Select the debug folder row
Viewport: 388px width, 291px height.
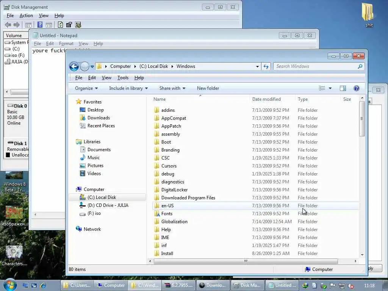pos(256,174)
